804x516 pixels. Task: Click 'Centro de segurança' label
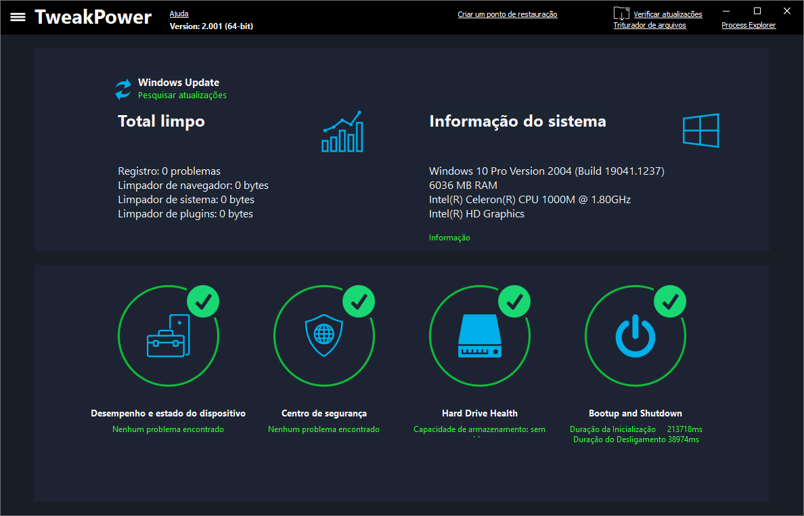[324, 414]
